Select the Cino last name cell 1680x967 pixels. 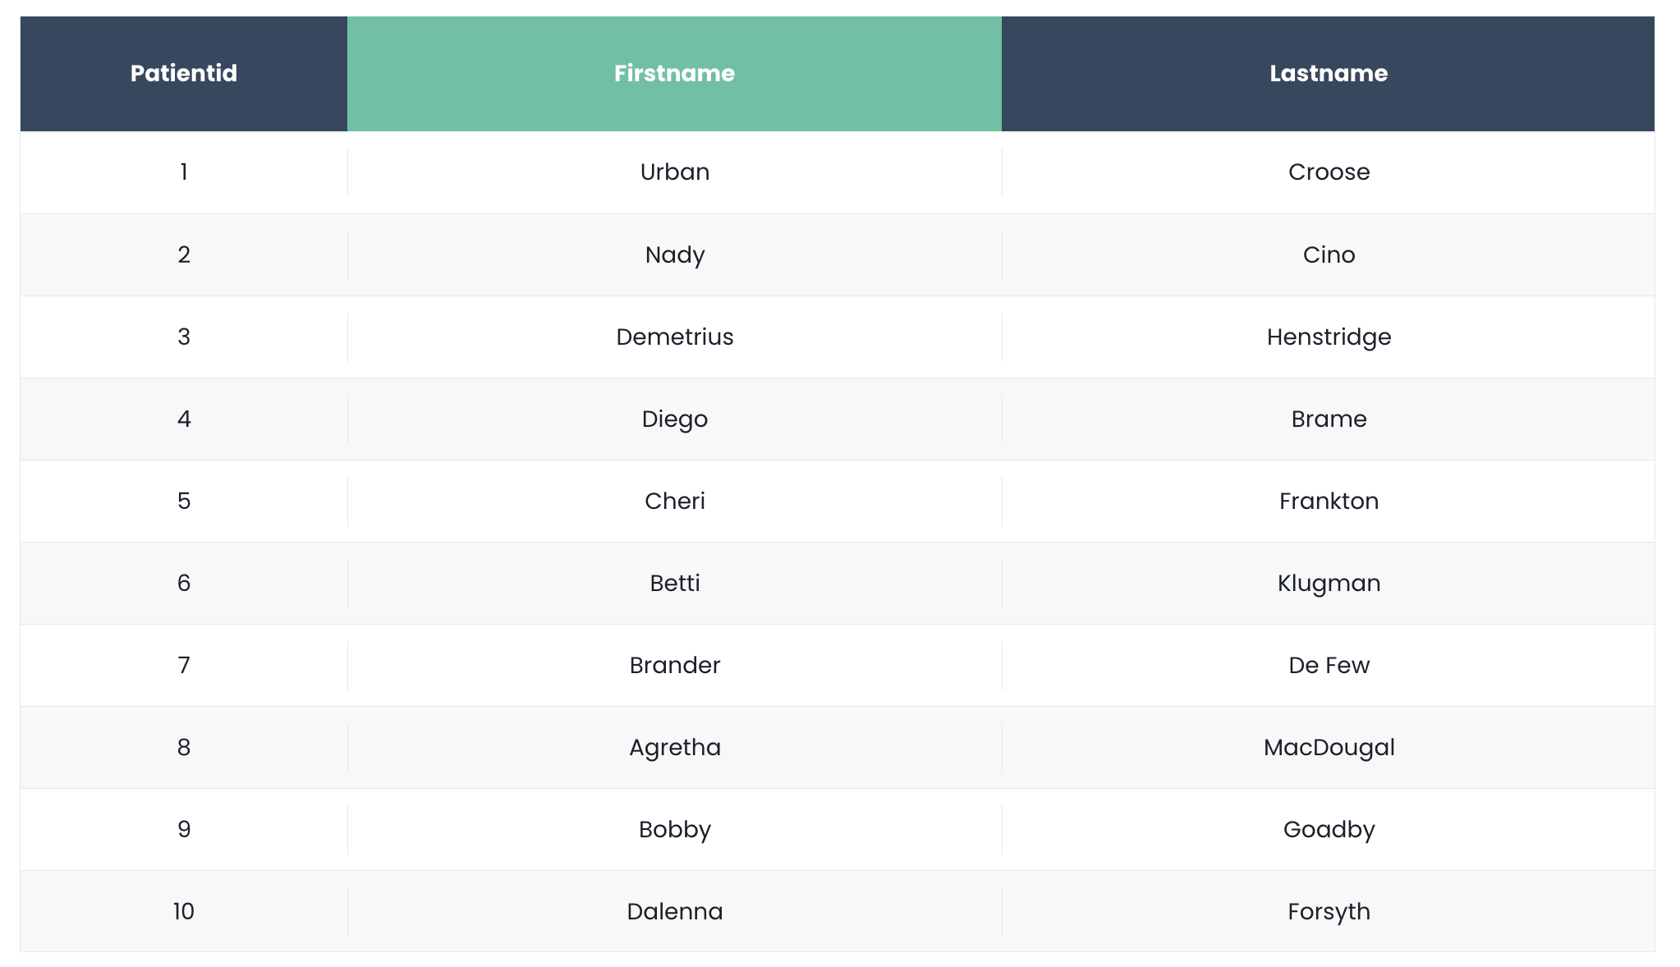point(1328,254)
